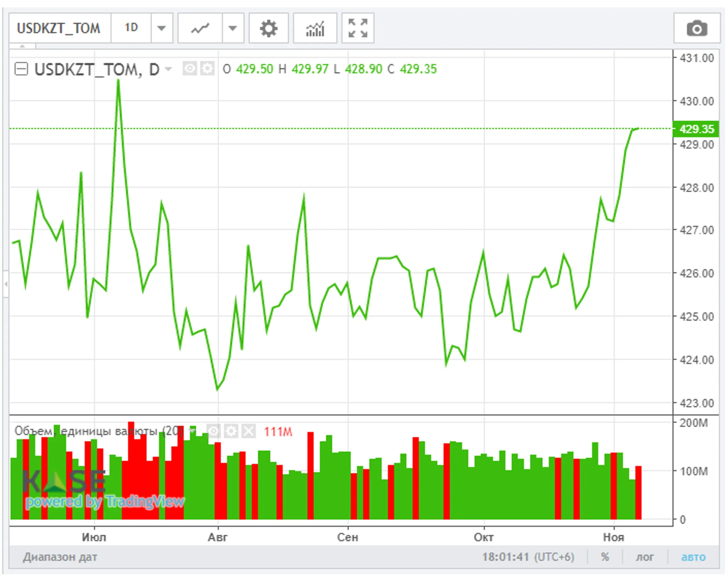Open the indicators chart icon
The height and width of the screenshot is (576, 728).
tap(315, 28)
